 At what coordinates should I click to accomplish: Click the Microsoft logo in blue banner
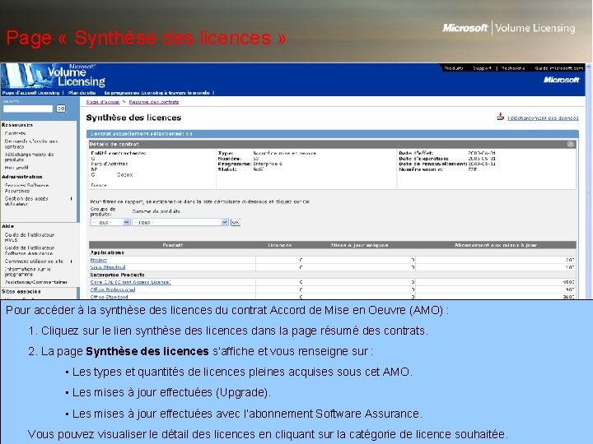pos(561,80)
